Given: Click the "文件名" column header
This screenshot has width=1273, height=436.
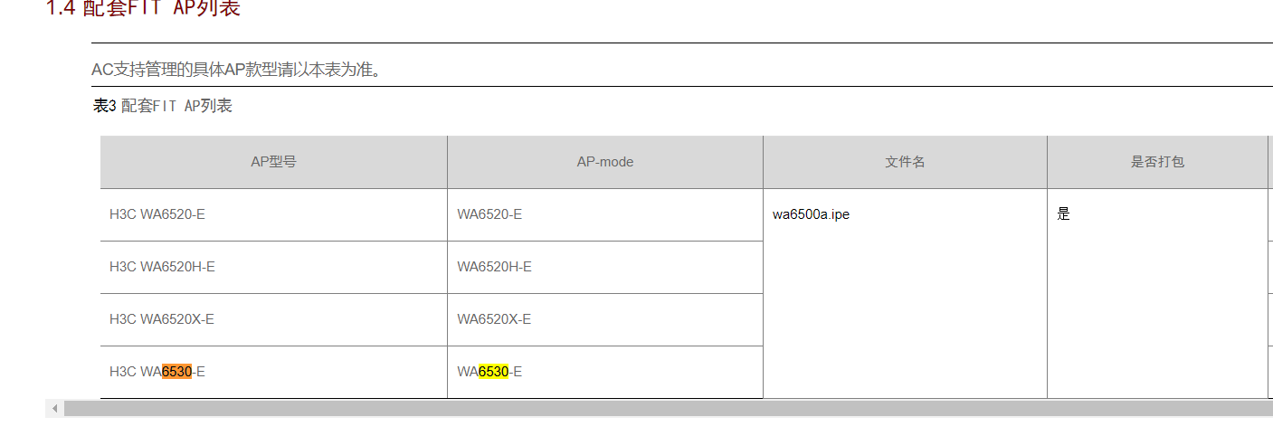Looking at the screenshot, I should [905, 162].
